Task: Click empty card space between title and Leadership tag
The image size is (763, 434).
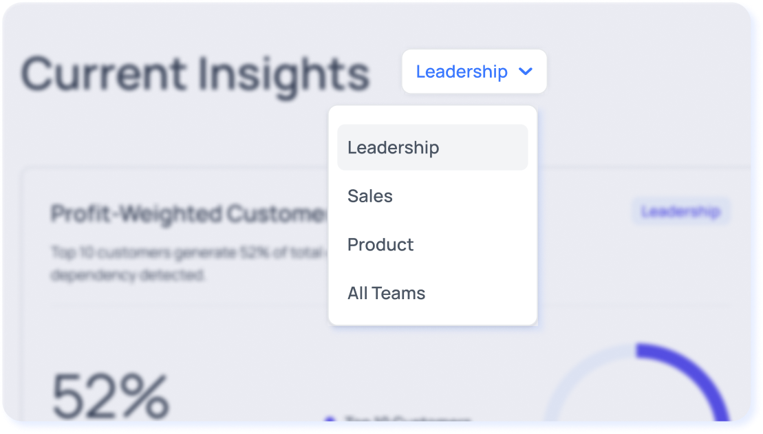Action: tap(585, 212)
